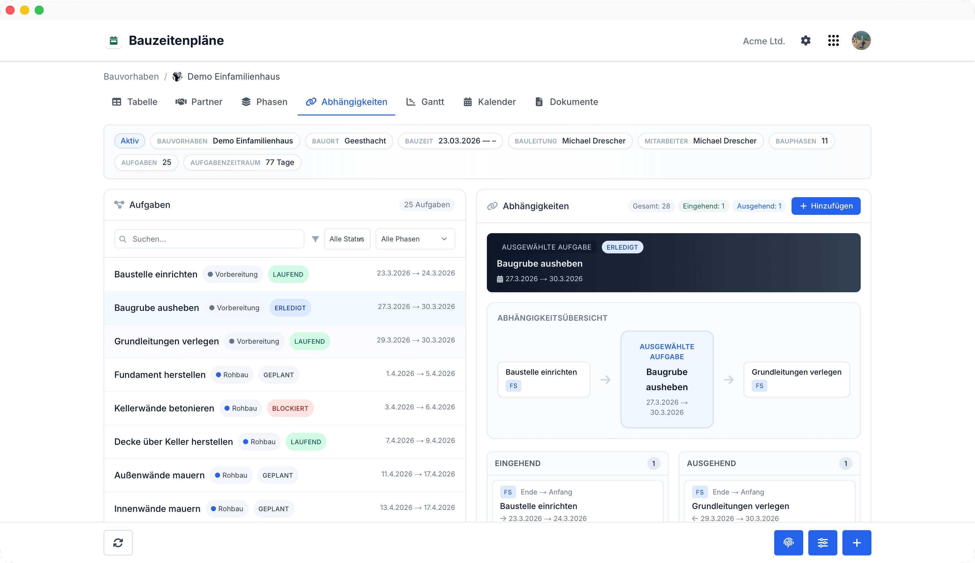
Task: Click the refresh icon button
Action: [x=118, y=542]
